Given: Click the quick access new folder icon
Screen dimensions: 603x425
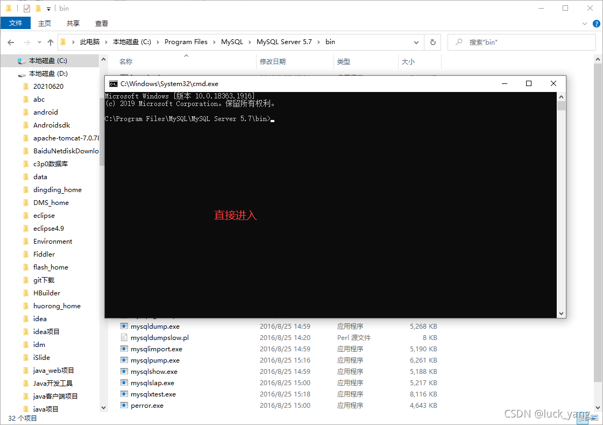Looking at the screenshot, I should [38, 8].
